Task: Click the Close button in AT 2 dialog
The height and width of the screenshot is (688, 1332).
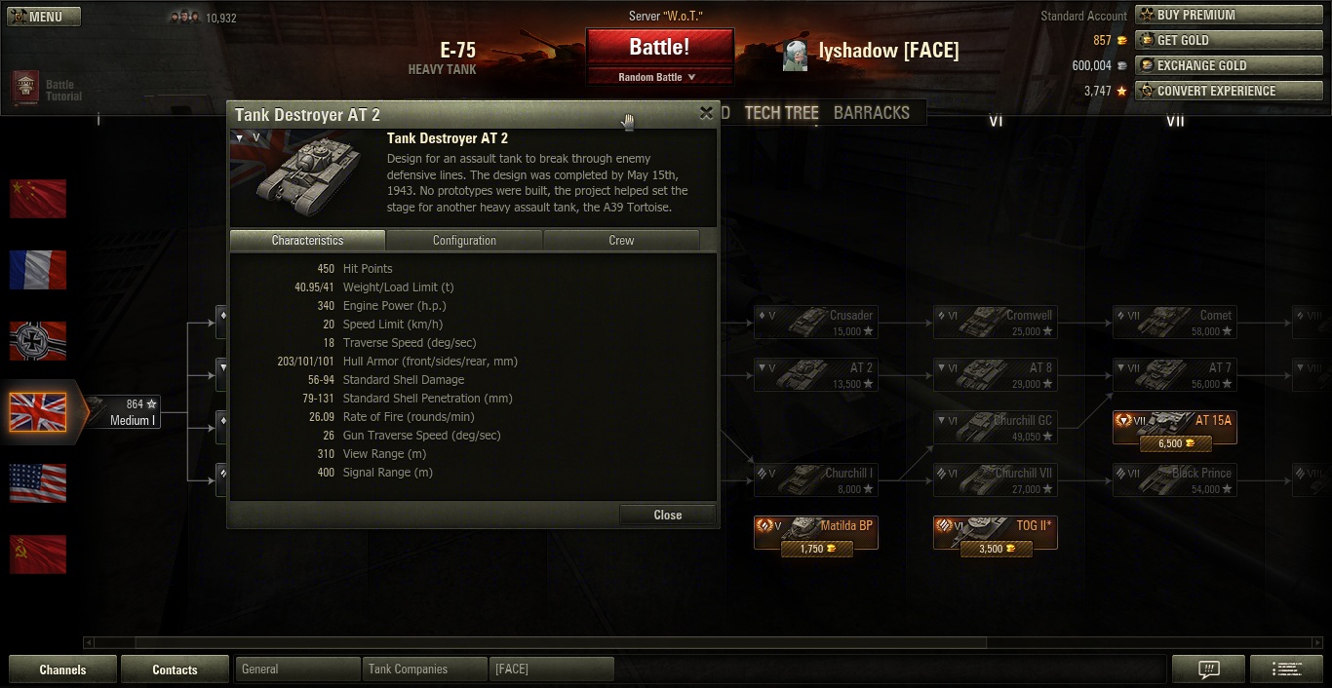Action: 668,515
